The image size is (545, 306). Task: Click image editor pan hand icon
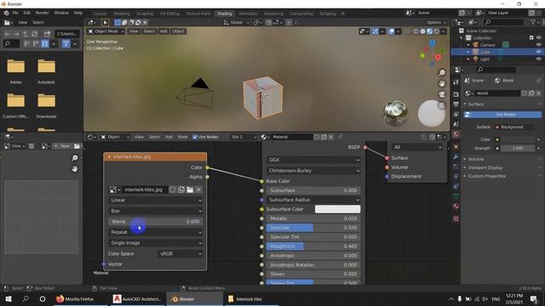(x=75, y=169)
